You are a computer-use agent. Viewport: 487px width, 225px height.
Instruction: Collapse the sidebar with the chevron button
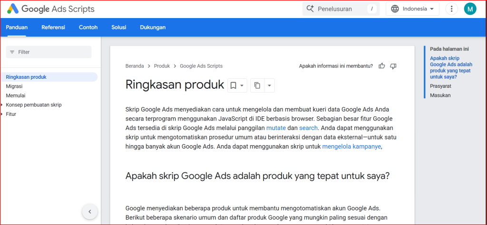click(90, 212)
